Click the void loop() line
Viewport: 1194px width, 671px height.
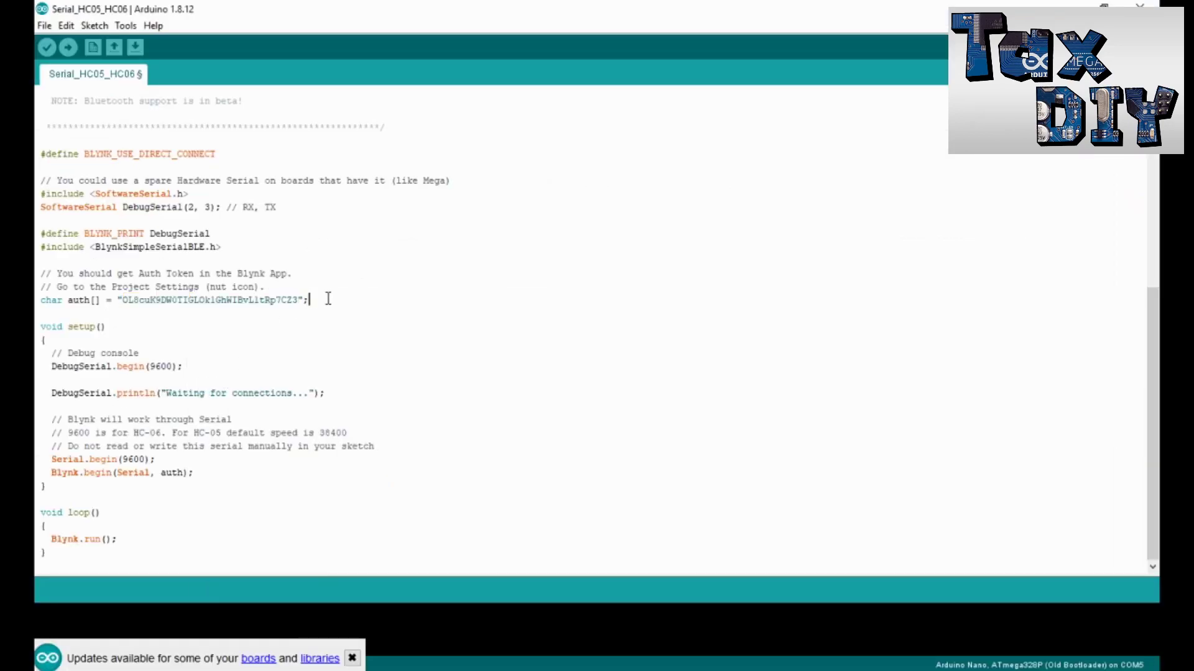[x=70, y=513]
